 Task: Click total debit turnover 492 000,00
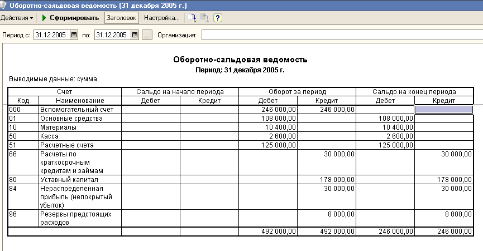click(279, 232)
